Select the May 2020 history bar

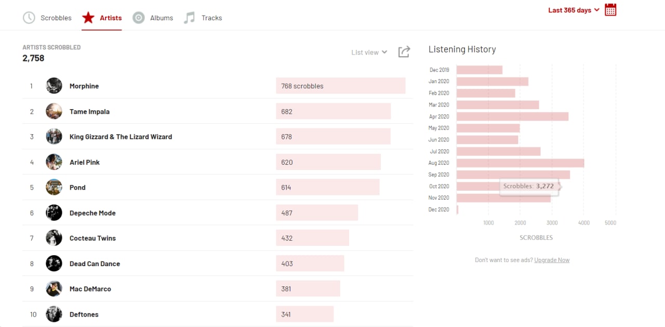tap(488, 128)
